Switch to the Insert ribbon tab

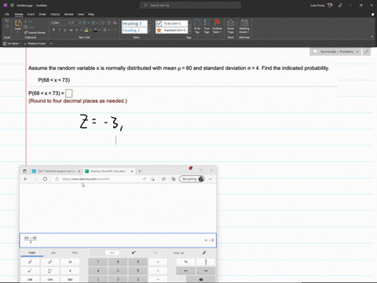(x=31, y=14)
